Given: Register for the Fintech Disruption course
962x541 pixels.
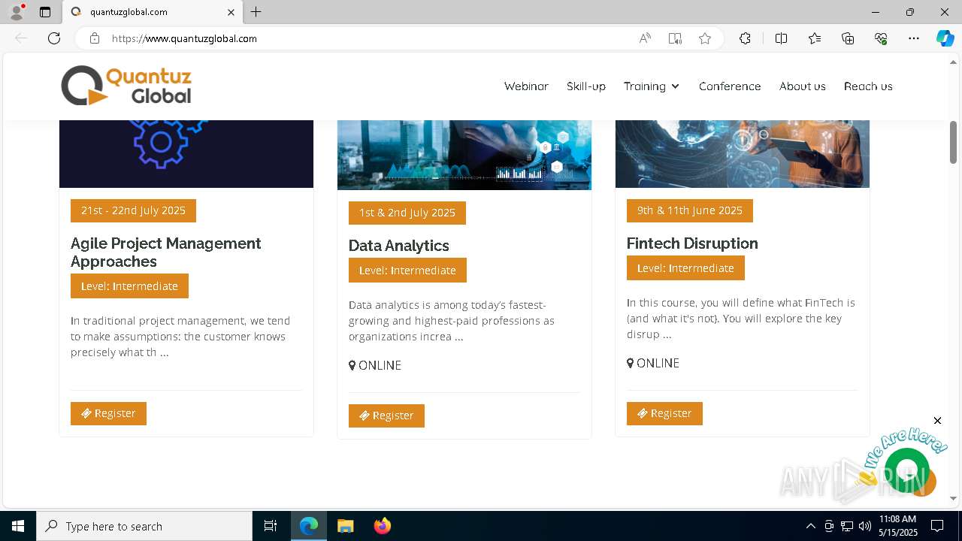Looking at the screenshot, I should point(664,413).
